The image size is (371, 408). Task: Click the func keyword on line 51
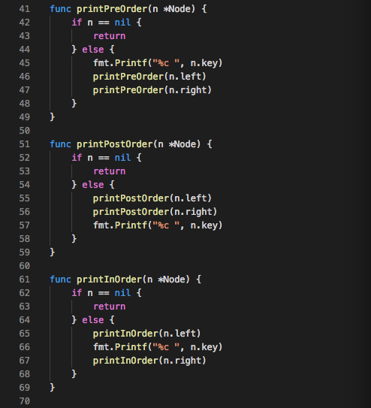60,144
